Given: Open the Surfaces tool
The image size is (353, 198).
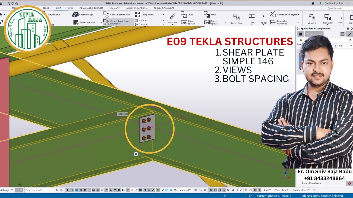Looking at the screenshot, I should (141, 20).
